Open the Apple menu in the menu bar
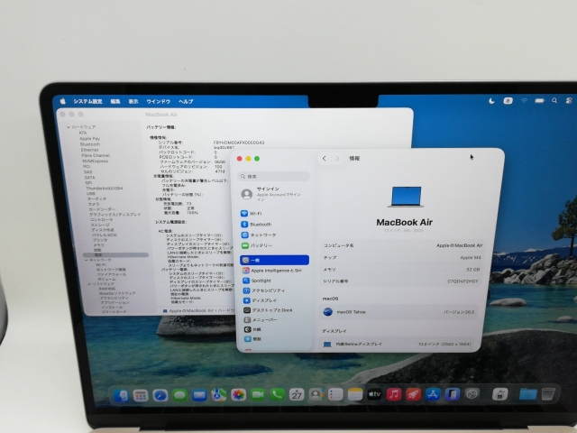The image size is (577, 433). point(63,101)
